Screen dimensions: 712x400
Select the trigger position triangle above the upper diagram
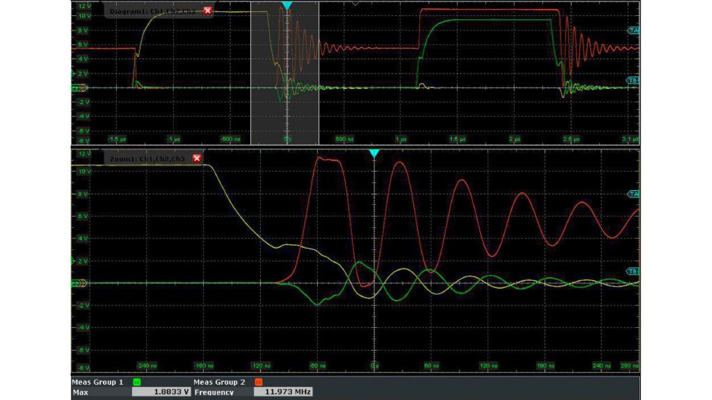tap(286, 5)
